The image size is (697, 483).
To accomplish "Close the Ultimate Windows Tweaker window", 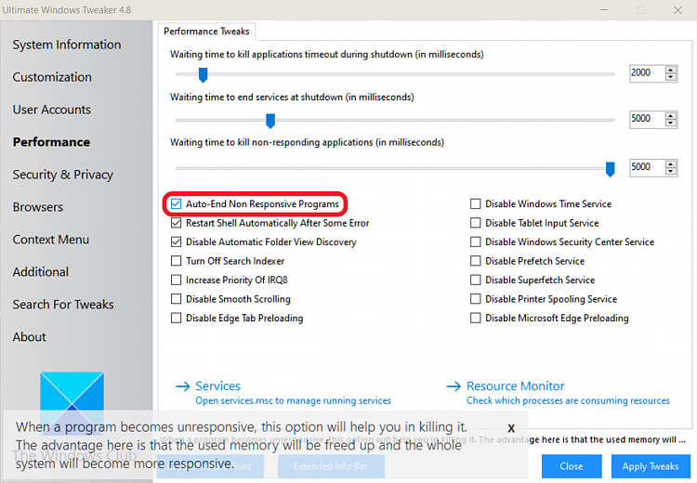I will (677, 10).
